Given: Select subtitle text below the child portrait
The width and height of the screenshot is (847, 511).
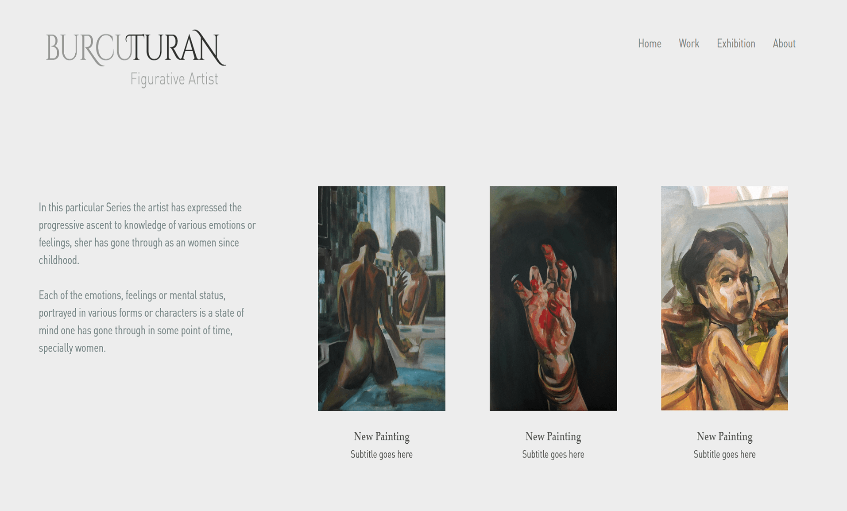Looking at the screenshot, I should pos(724,454).
